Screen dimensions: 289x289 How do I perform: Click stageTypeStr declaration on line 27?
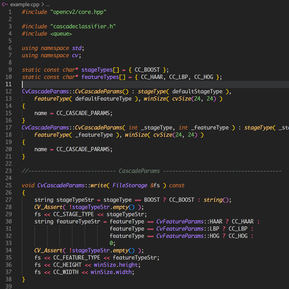coord(75,200)
